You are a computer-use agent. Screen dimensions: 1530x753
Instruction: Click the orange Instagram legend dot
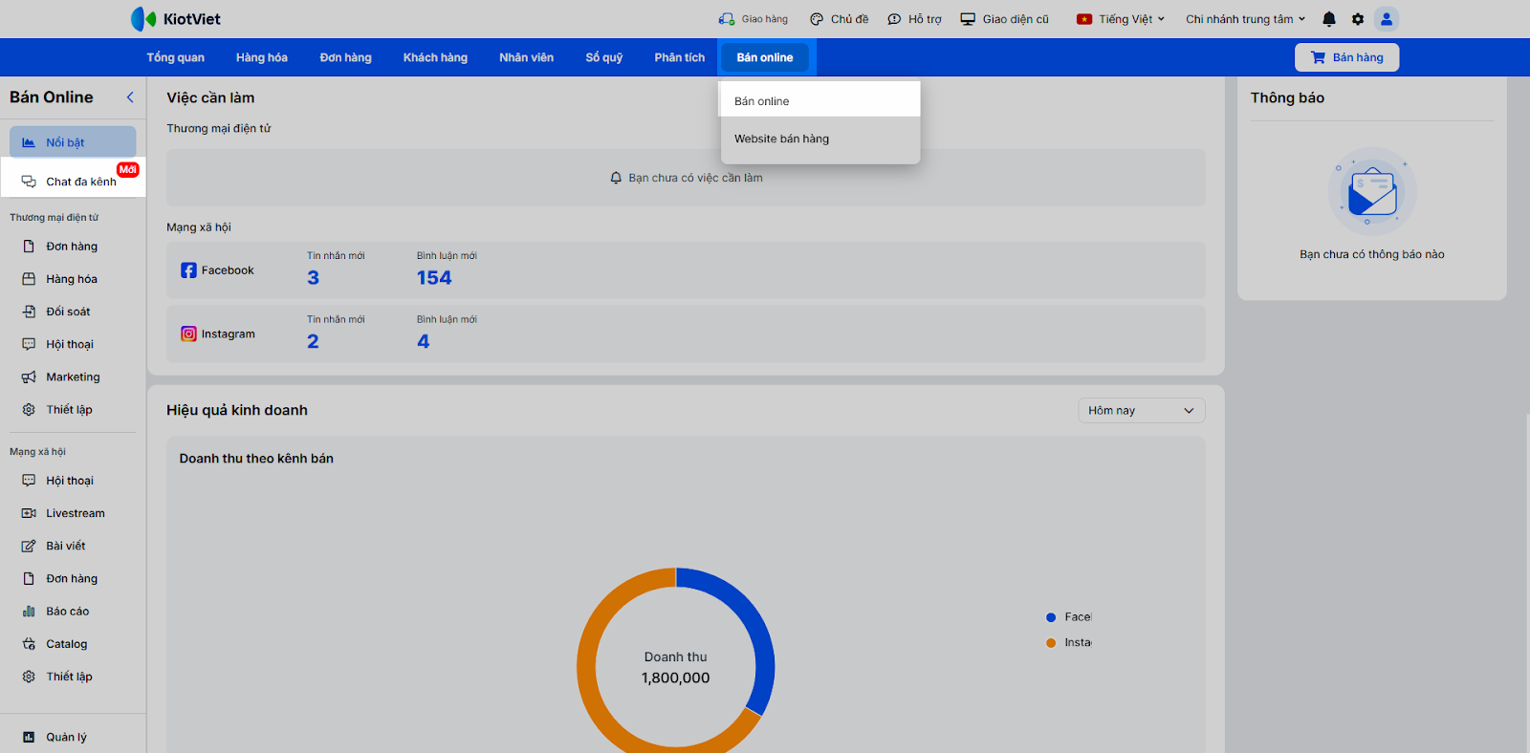[x=1051, y=643]
